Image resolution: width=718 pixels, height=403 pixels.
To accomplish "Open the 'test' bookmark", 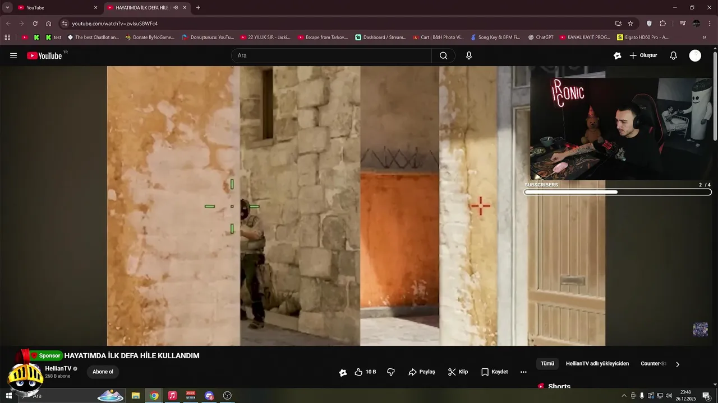I will pyautogui.click(x=54, y=38).
